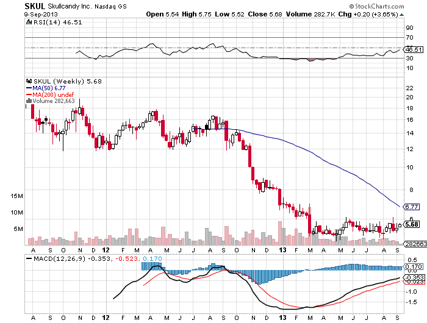Click the 15M volume axis label
Viewport: 427px width, 323px height.
coord(16,196)
